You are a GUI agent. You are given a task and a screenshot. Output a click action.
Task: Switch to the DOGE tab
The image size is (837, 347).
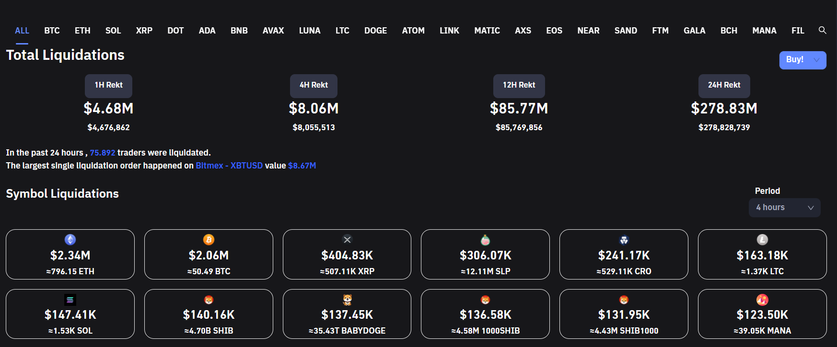point(375,31)
